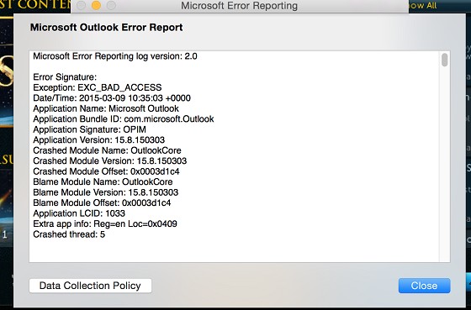Screen dimensions: 471x310
Task: Click 'Blame Module Offset: 0x0003d1c4' line
Action: tap(102, 203)
